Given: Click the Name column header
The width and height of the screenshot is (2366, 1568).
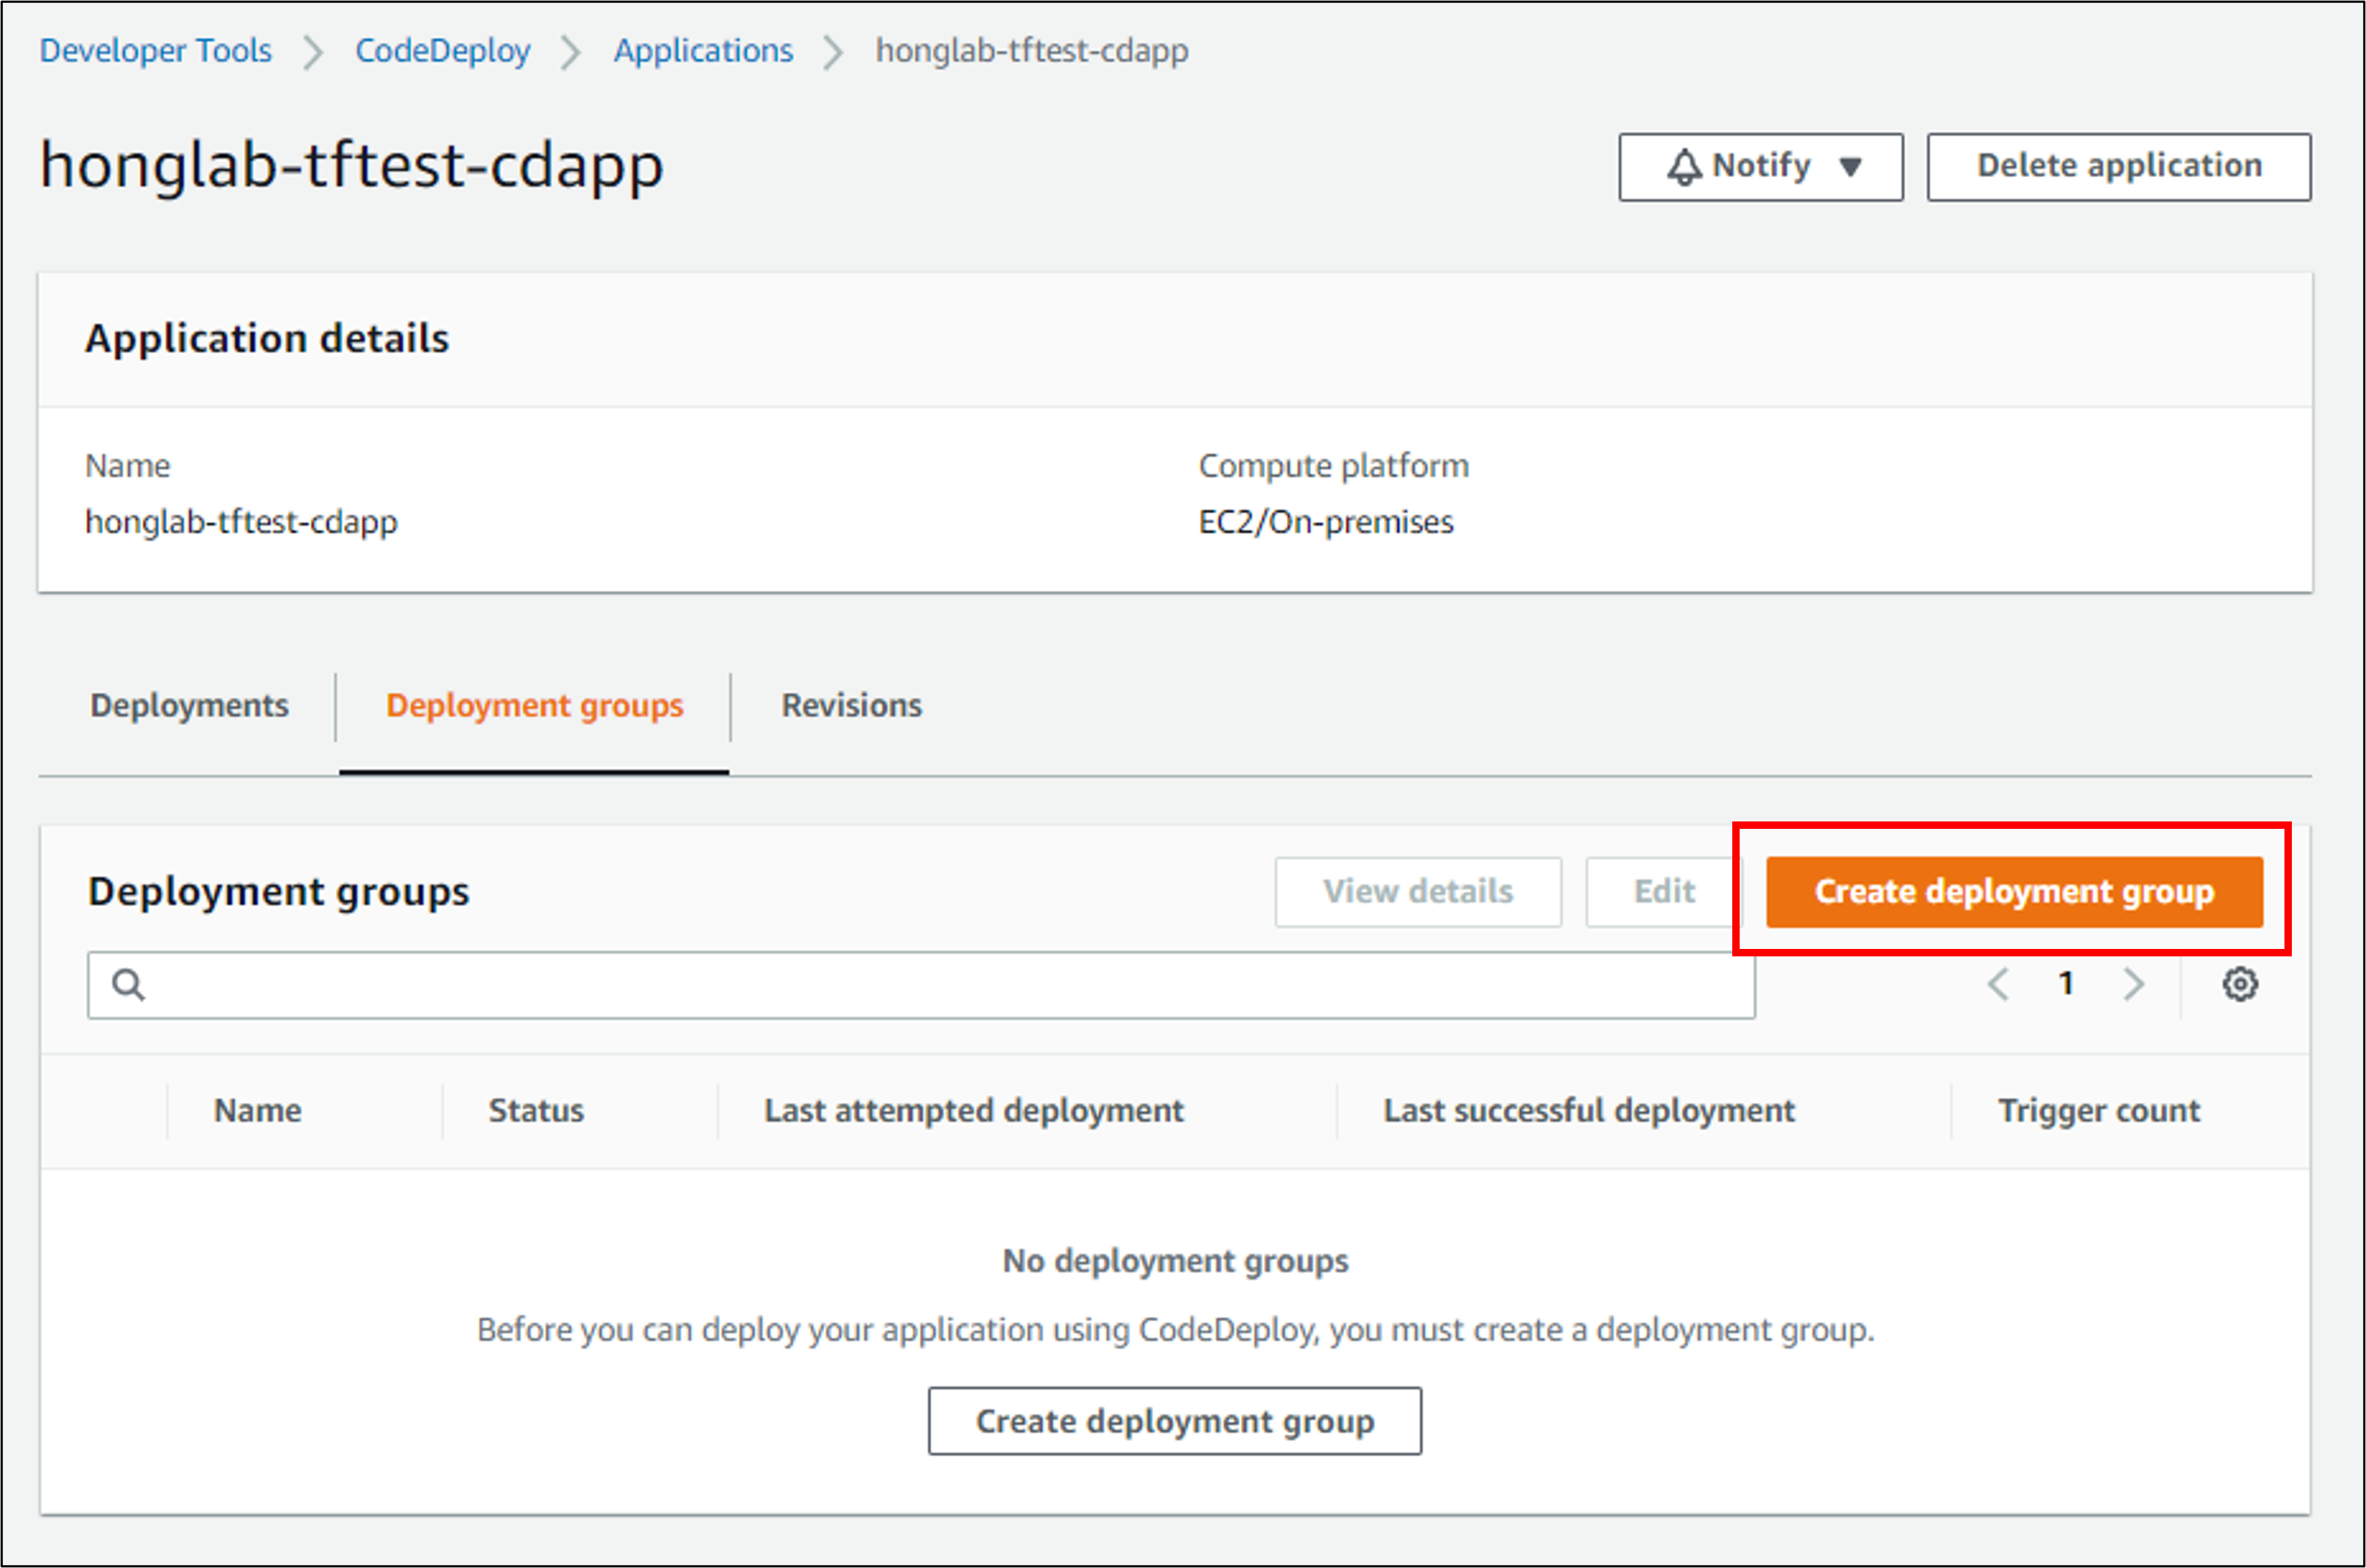Looking at the screenshot, I should coord(257,1110).
